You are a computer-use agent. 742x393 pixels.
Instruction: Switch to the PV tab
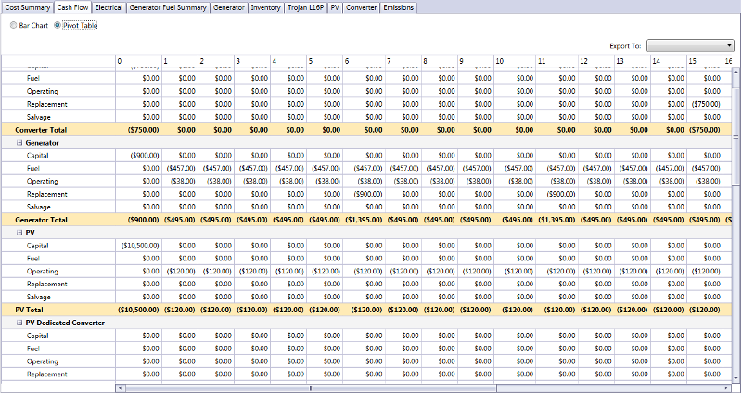335,7
